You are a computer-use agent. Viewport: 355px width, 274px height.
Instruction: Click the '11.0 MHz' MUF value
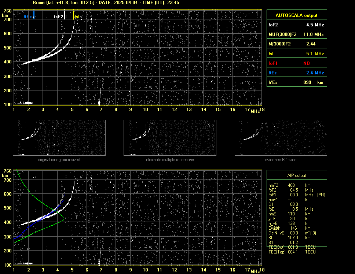coord(313,34)
